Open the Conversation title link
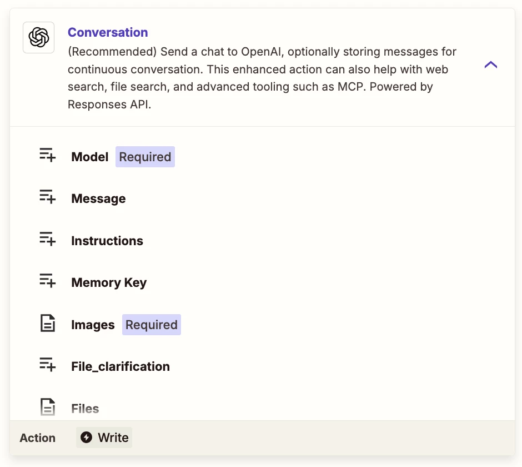Image resolution: width=522 pixels, height=467 pixels. point(108,32)
